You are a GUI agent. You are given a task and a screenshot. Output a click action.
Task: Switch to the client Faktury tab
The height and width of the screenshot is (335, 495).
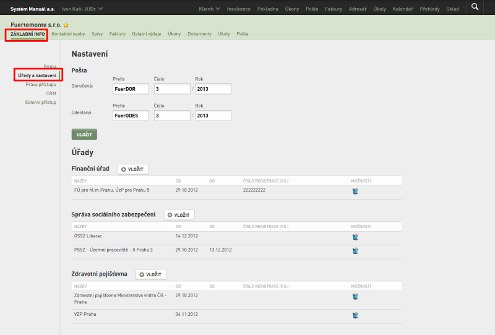[118, 34]
